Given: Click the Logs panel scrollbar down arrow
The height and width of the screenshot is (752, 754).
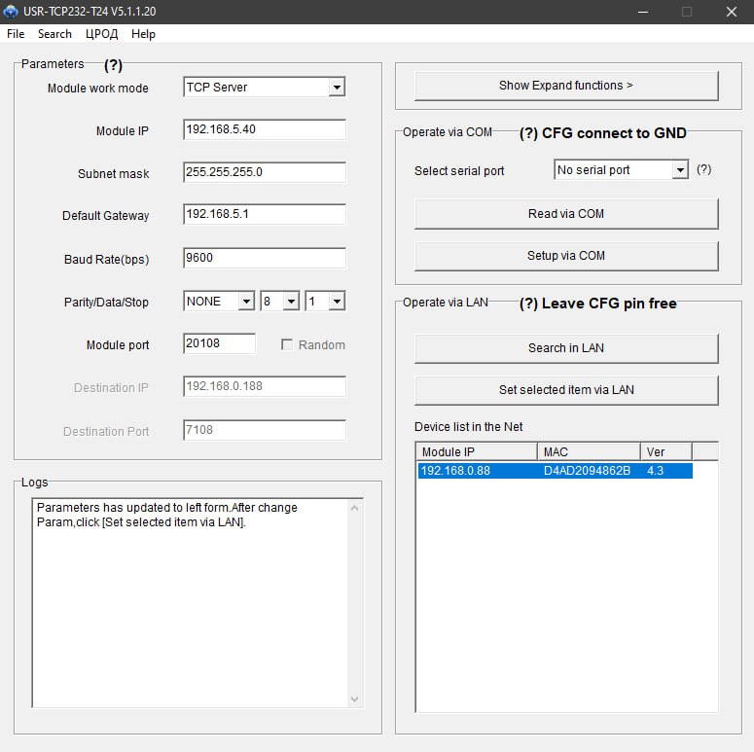Looking at the screenshot, I should coord(355,698).
